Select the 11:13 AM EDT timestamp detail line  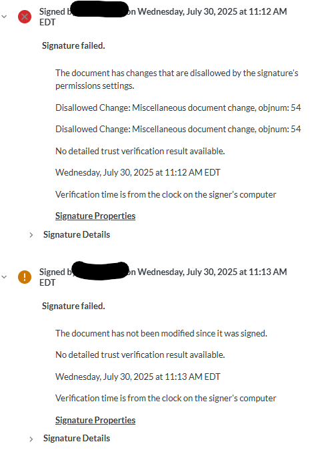coord(138,377)
